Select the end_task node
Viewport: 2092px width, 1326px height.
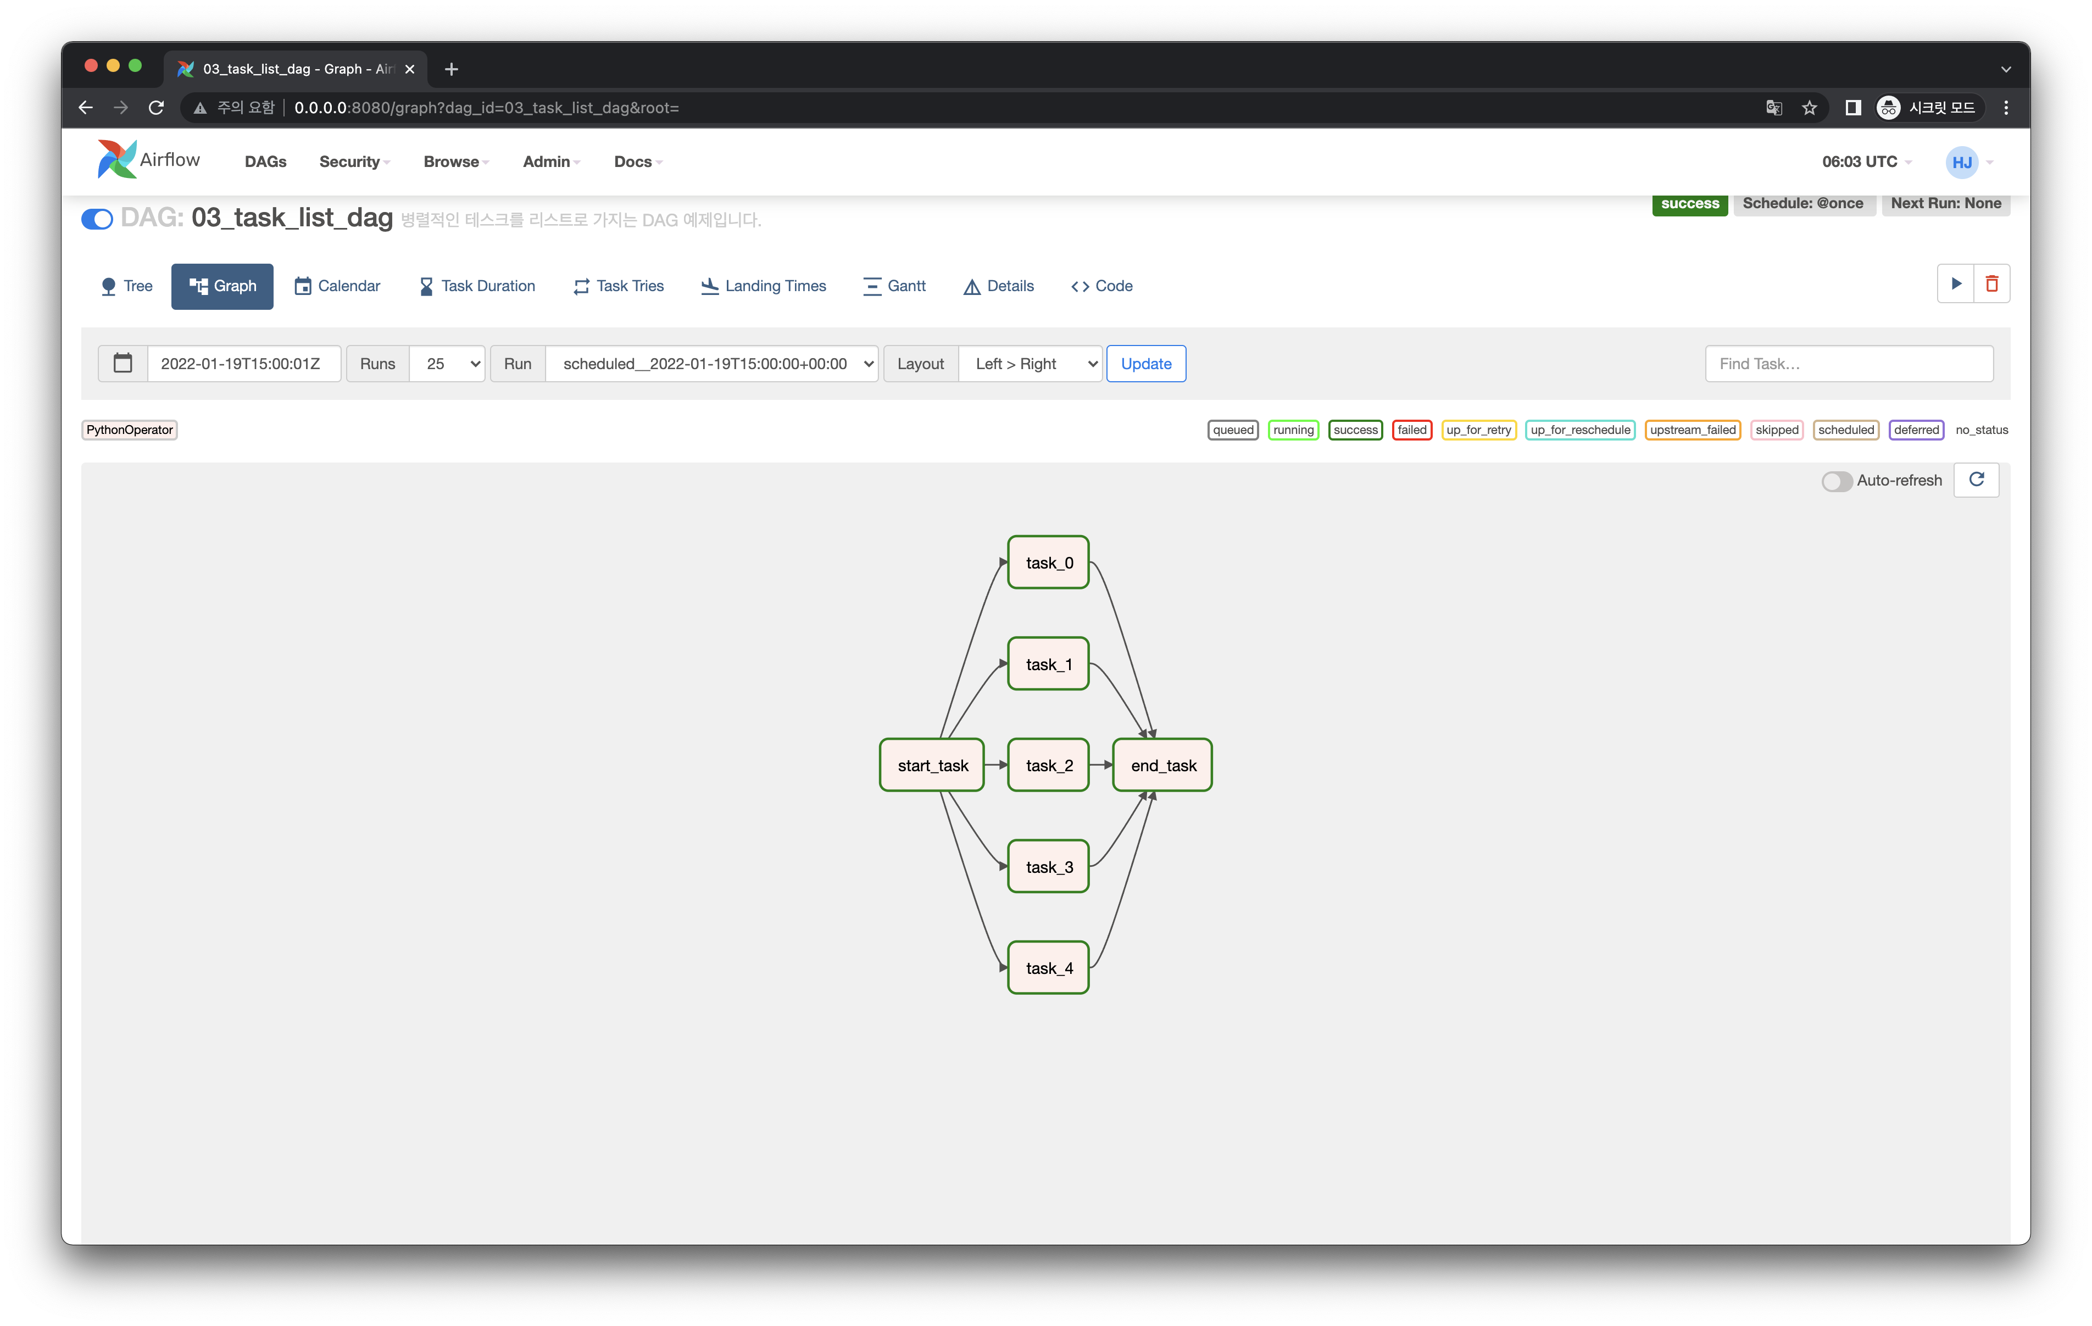click(x=1162, y=765)
